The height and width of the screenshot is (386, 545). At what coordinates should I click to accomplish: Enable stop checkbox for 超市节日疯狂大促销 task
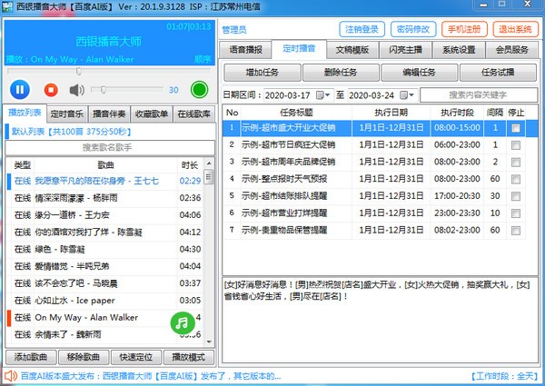516,145
